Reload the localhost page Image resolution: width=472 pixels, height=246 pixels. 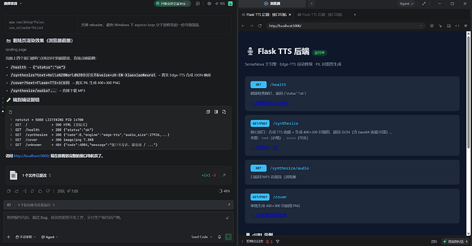click(260, 26)
